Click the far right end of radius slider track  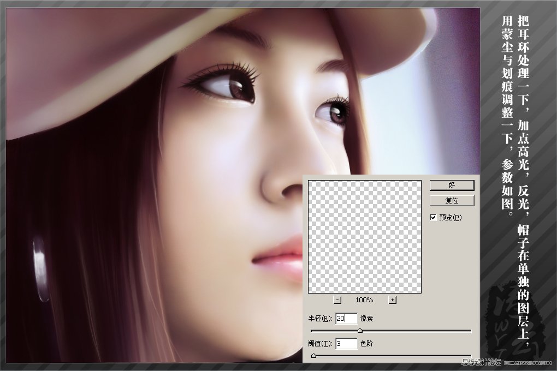click(470, 331)
